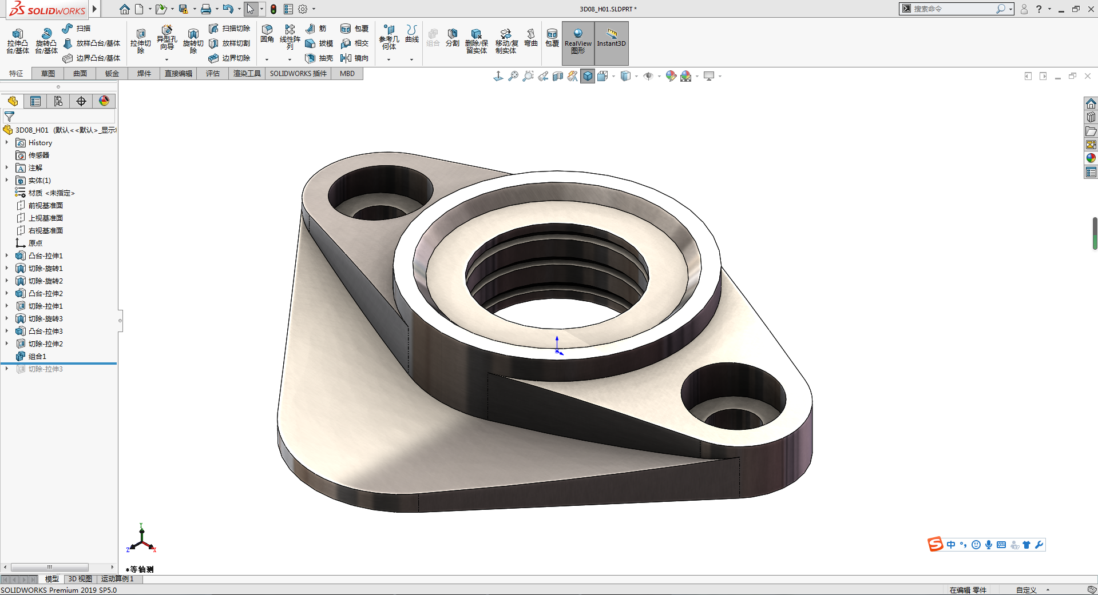
Task: Click the Boundary Boss/Base (边界凸台/基体) tool
Action: coord(92,58)
